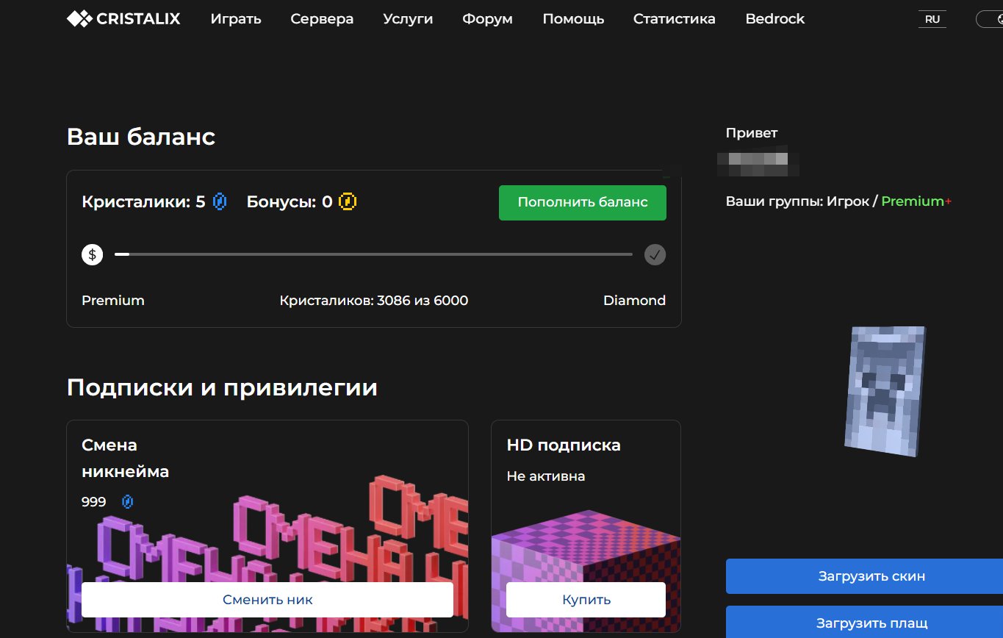Viewport: 1003px width, 638px height.
Task: Buy the HD подписка with Купить
Action: pyautogui.click(x=586, y=600)
